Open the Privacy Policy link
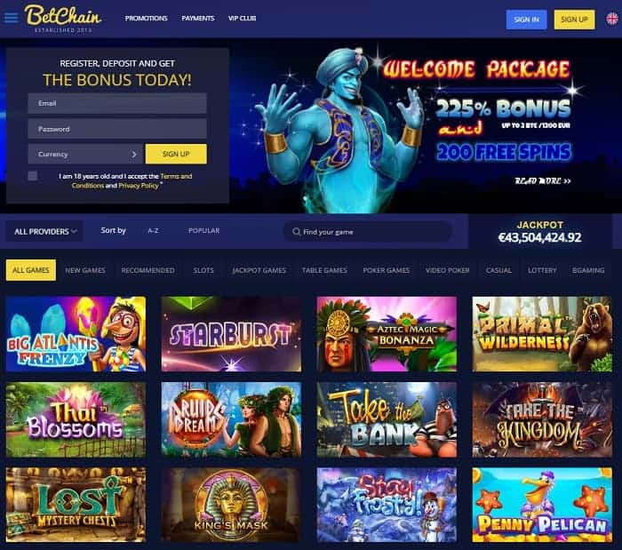622x550 pixels. click(x=139, y=186)
